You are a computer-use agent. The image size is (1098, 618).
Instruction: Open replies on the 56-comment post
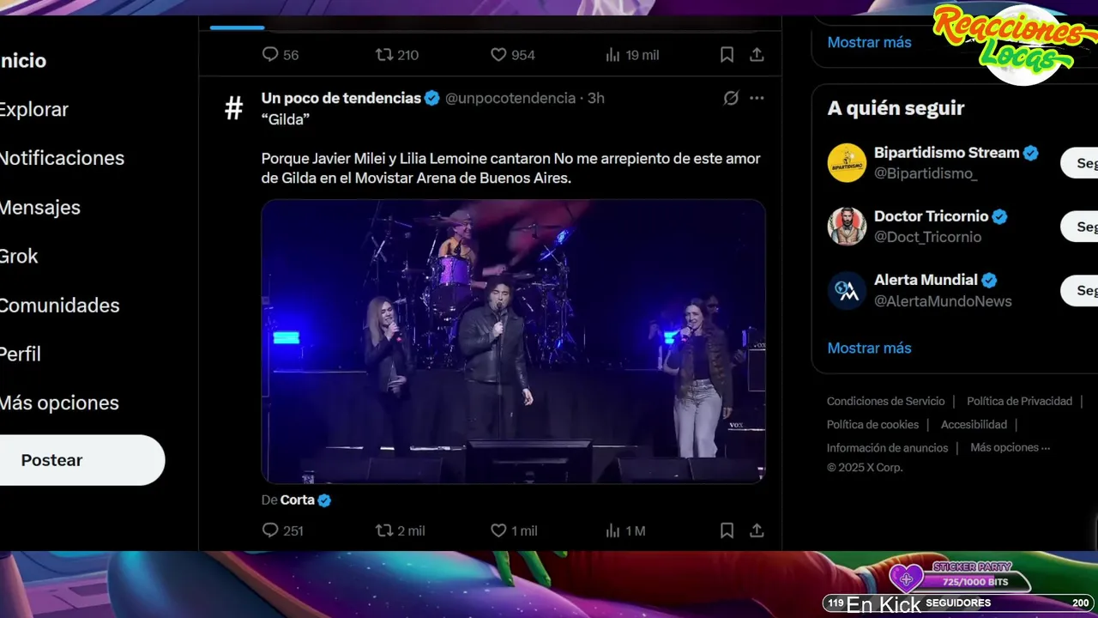click(281, 55)
